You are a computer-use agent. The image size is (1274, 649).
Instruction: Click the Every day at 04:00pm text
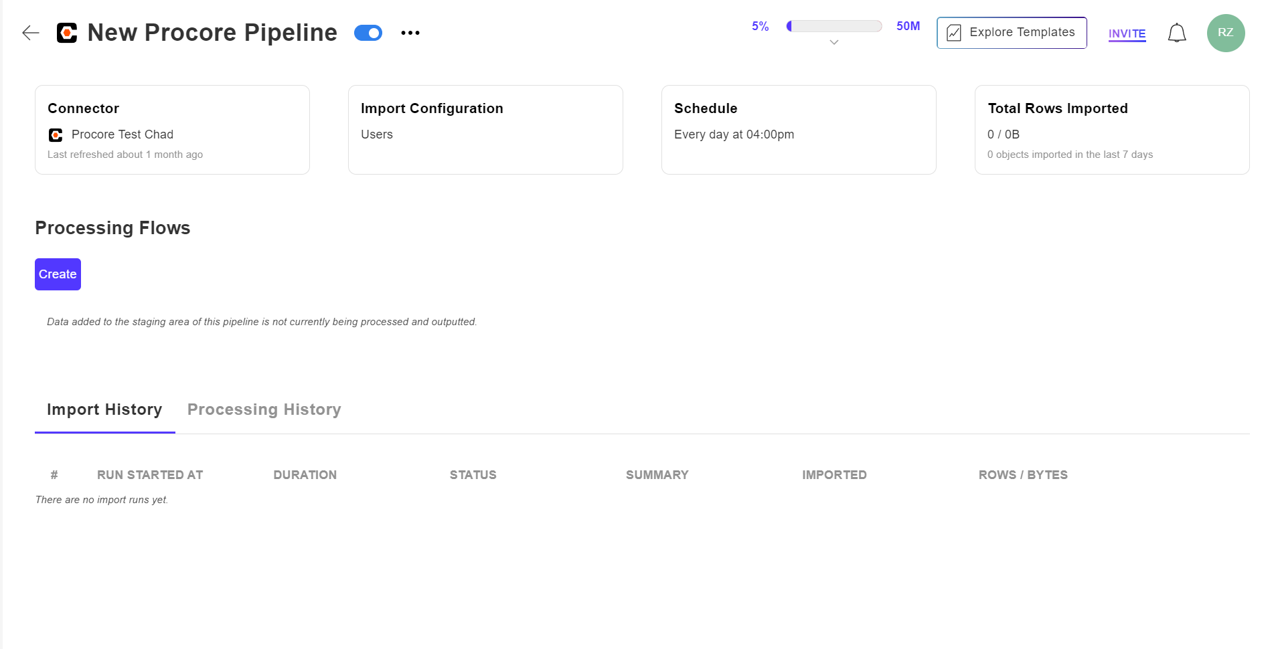(x=734, y=134)
